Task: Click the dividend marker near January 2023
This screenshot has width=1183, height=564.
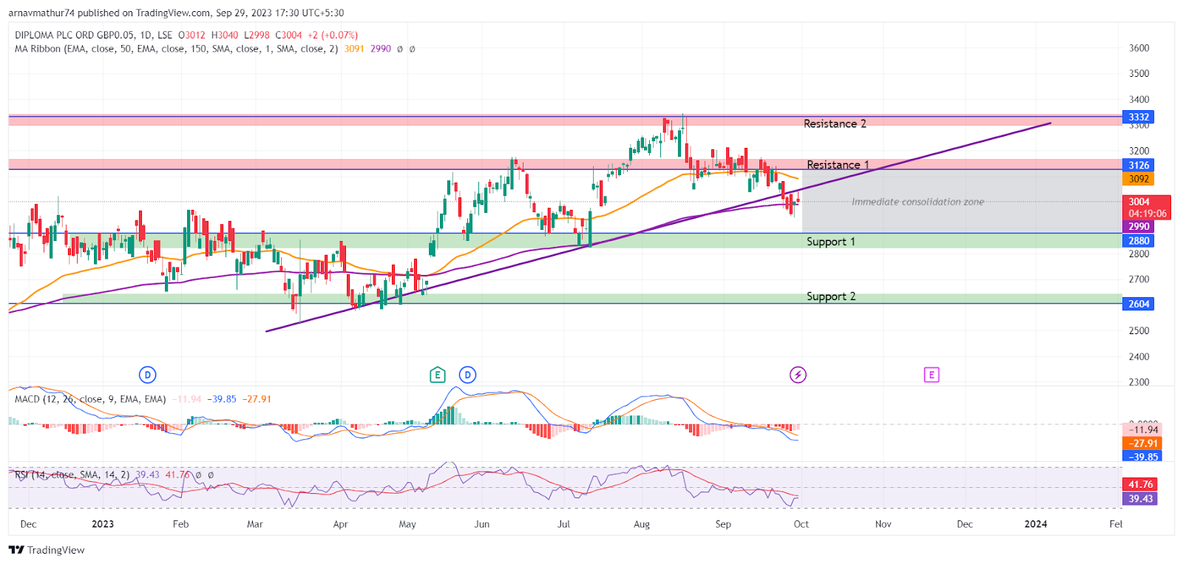Action: point(148,375)
